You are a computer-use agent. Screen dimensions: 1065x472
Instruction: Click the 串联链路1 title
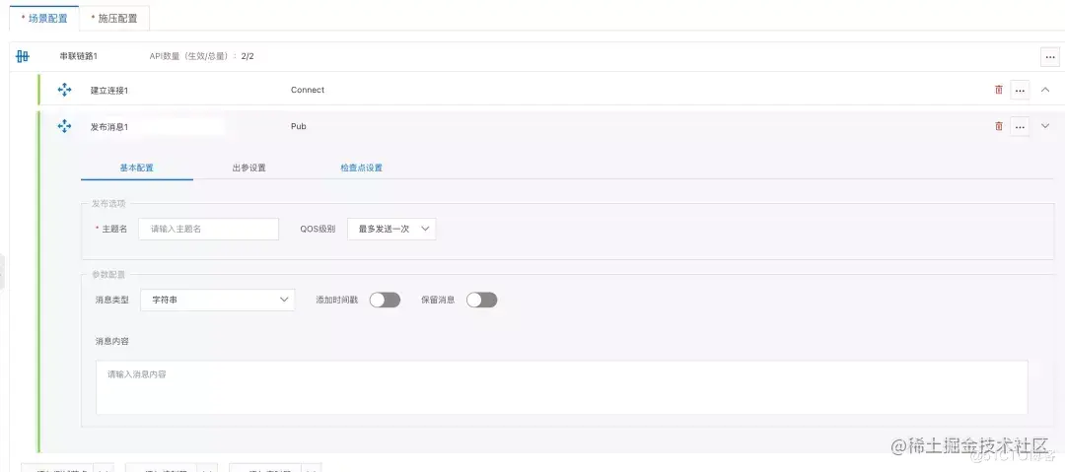pos(78,56)
